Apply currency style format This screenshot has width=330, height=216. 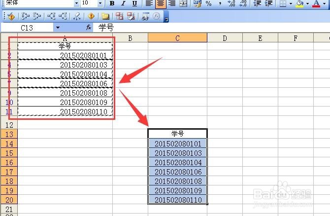[198, 3]
